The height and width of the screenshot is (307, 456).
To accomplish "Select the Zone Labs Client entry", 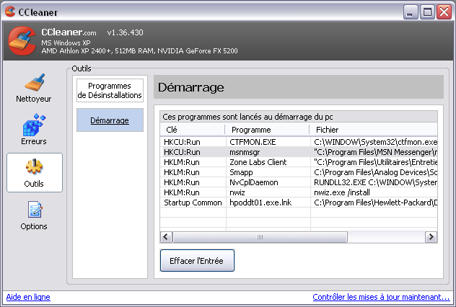I will (299, 162).
